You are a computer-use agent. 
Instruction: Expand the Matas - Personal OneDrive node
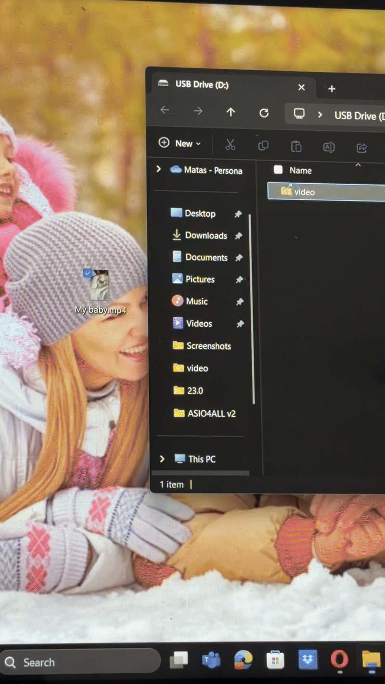point(158,169)
